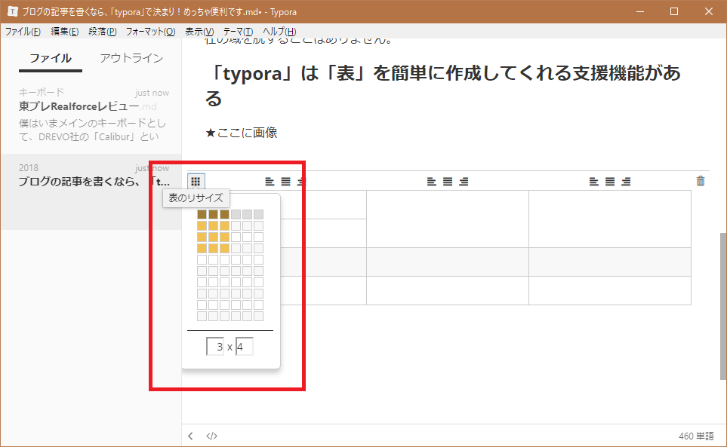Screen dimensions: 727x447
Task: Open 編集(E) menu
Action: [x=64, y=32]
